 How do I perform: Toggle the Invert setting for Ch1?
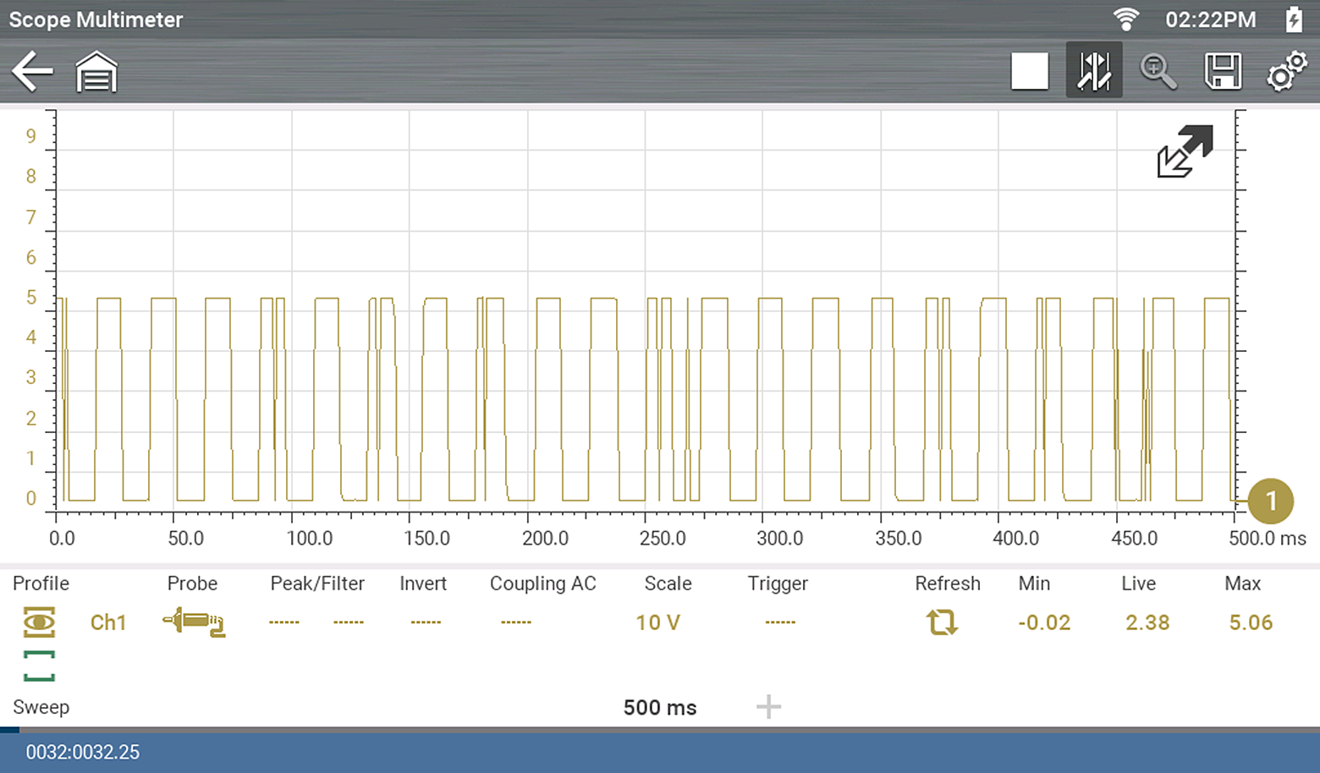425,622
